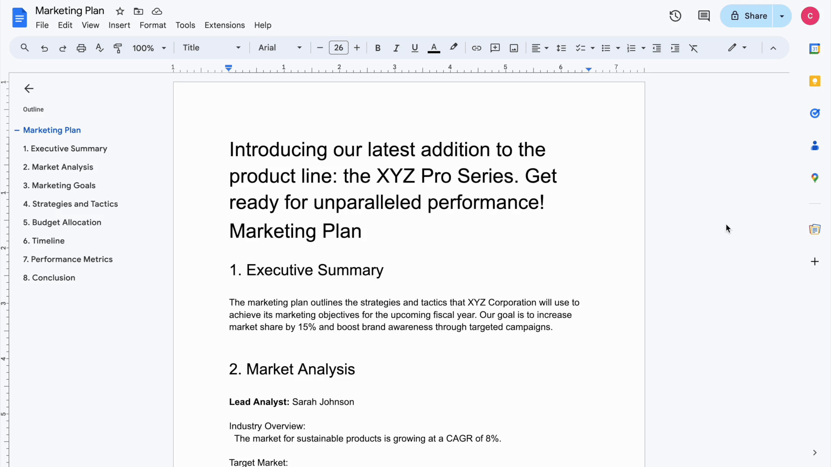Expand the 100% zoom dropdown
This screenshot has width=831, height=467.
(149, 48)
